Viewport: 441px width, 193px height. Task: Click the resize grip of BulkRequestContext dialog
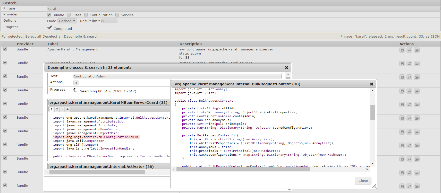(374, 186)
